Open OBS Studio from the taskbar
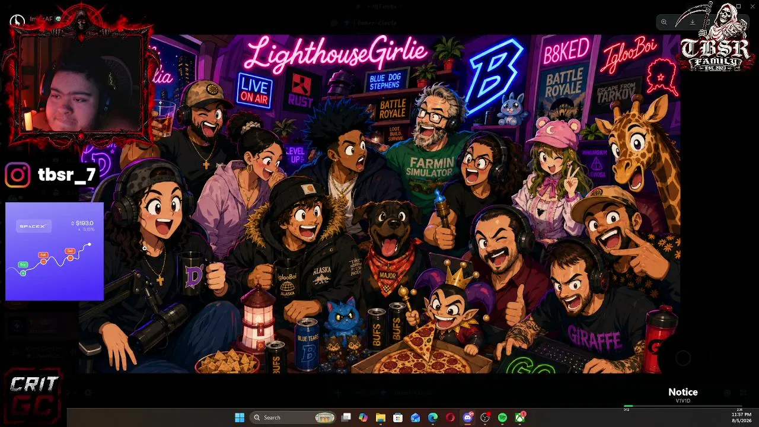 [485, 418]
